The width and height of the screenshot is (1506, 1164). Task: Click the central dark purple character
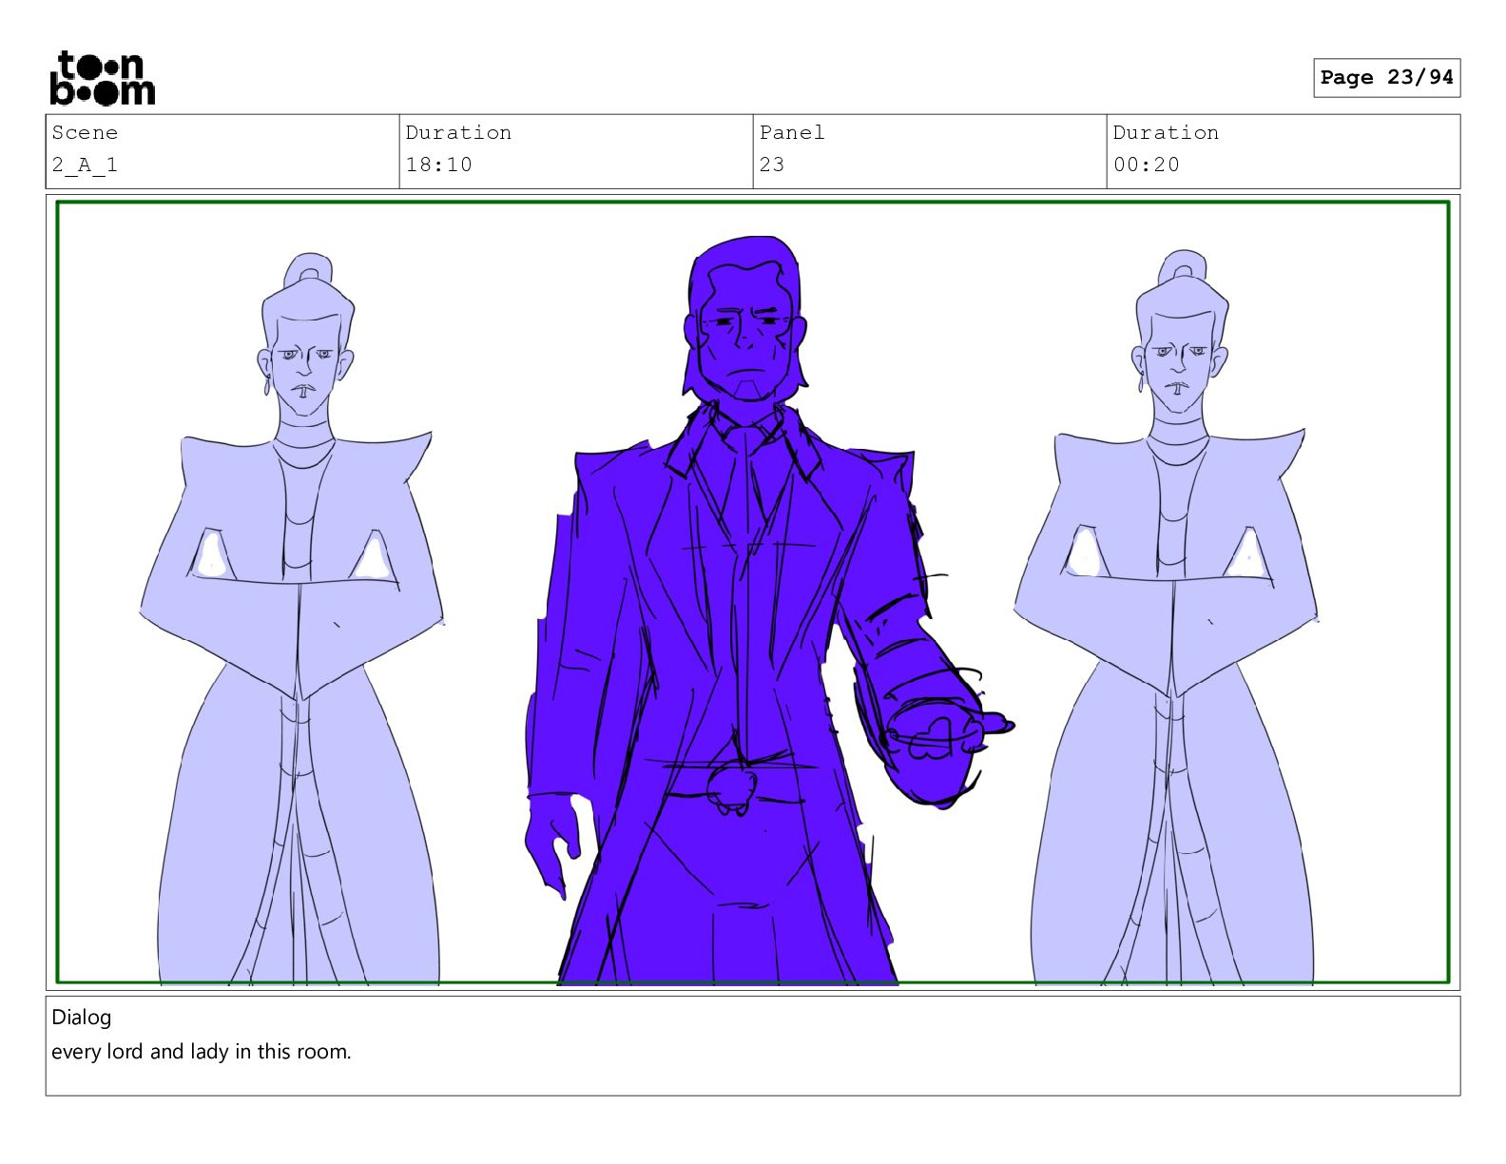tap(751, 609)
